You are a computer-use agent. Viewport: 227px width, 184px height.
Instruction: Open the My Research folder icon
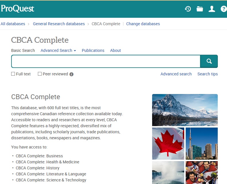tap(200, 9)
